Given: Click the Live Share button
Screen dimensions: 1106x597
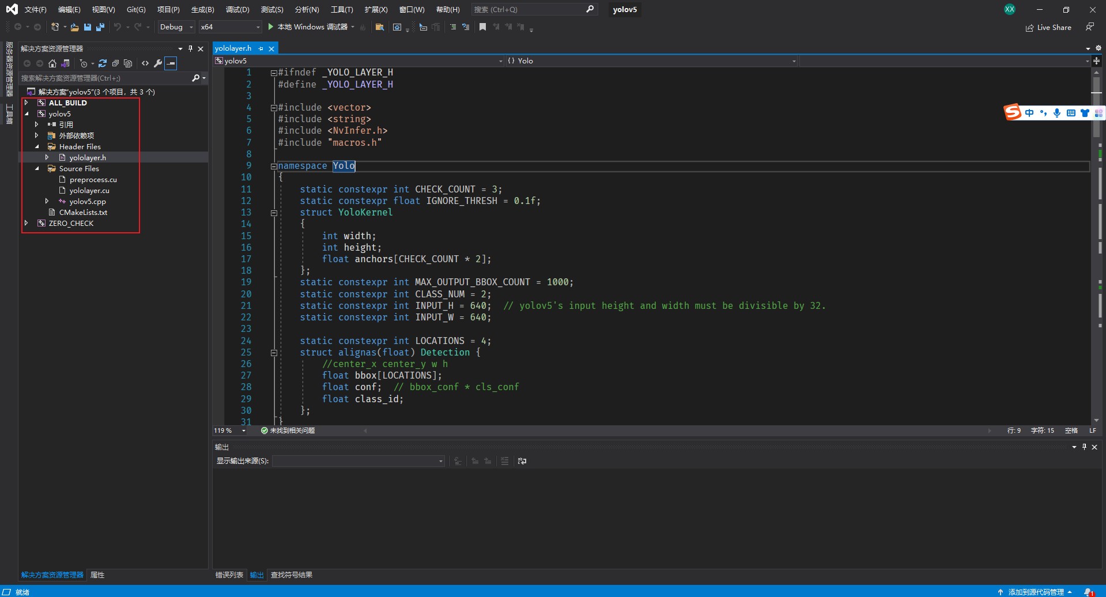Looking at the screenshot, I should coord(1048,28).
